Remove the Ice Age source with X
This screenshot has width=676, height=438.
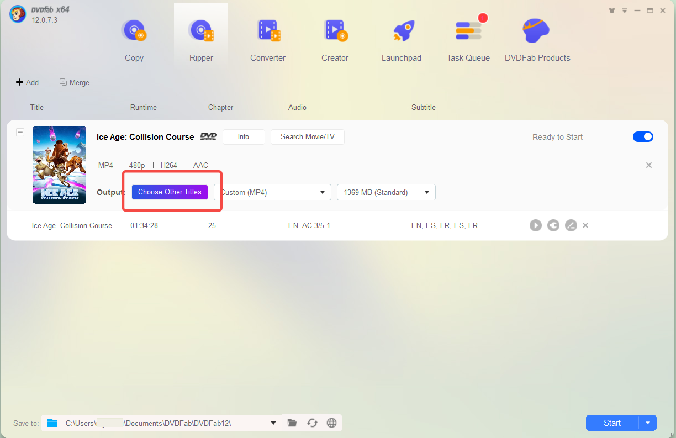click(649, 165)
